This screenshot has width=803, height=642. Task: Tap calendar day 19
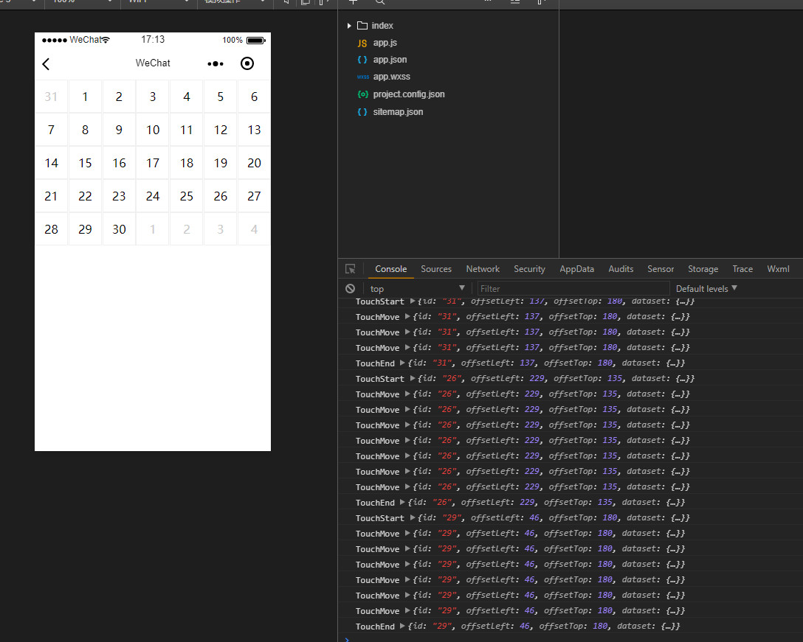pyautogui.click(x=220, y=163)
